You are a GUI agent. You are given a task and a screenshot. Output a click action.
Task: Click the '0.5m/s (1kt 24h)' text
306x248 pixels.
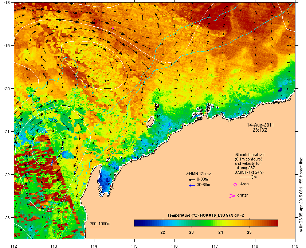[249, 173]
